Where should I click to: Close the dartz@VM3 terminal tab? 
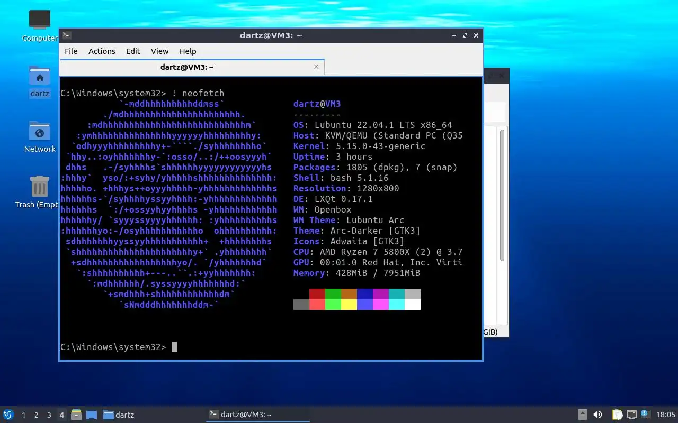pyautogui.click(x=316, y=67)
